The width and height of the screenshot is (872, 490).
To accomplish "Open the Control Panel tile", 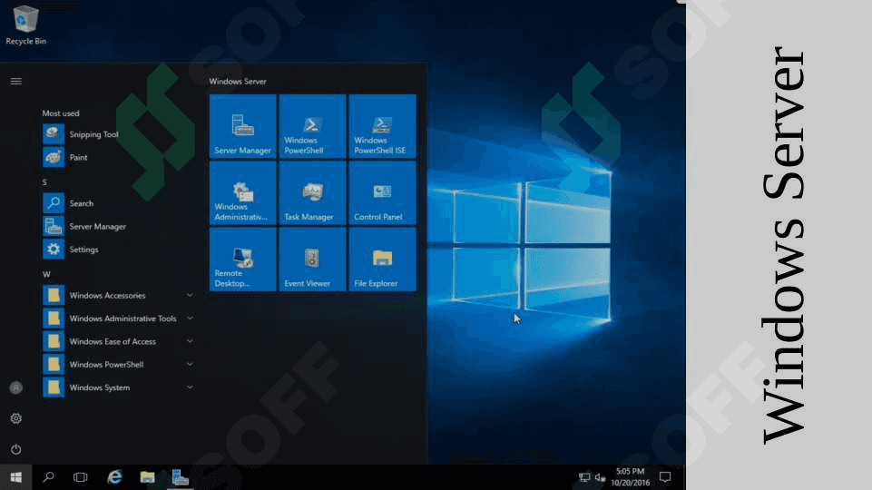I will [382, 193].
